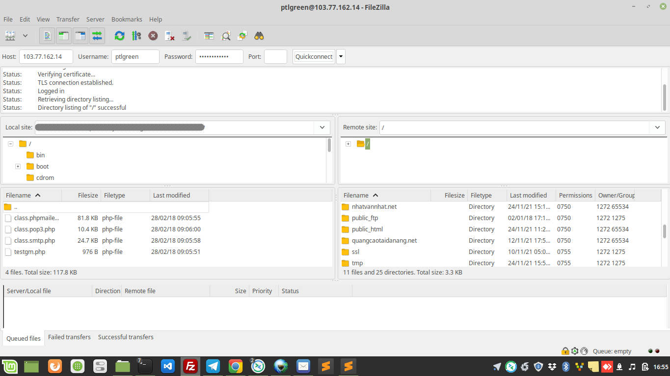
Task: Click the FileZilla taskbar icon
Action: pos(190,366)
